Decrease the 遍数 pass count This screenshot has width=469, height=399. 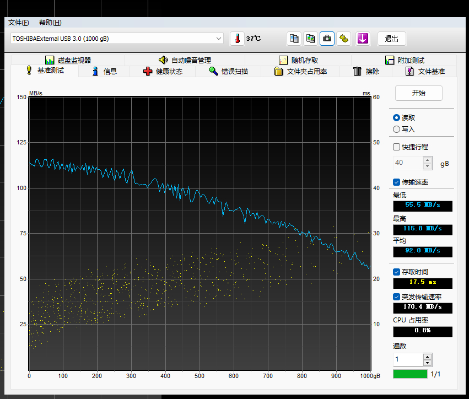[x=428, y=363]
